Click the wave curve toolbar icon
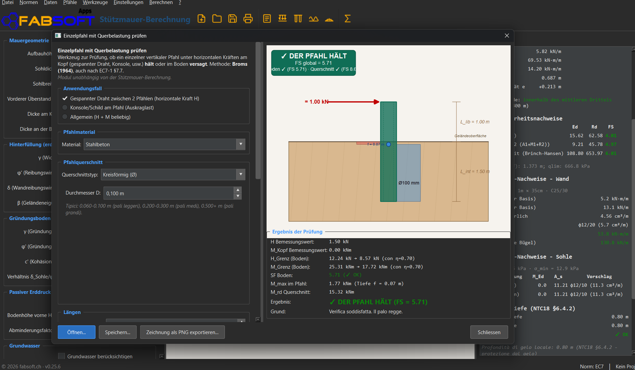 click(x=314, y=18)
